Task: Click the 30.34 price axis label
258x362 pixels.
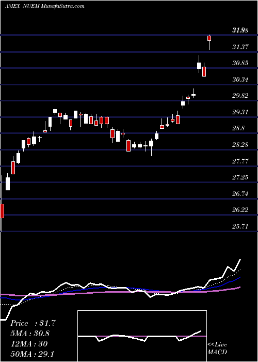Action: click(x=240, y=80)
